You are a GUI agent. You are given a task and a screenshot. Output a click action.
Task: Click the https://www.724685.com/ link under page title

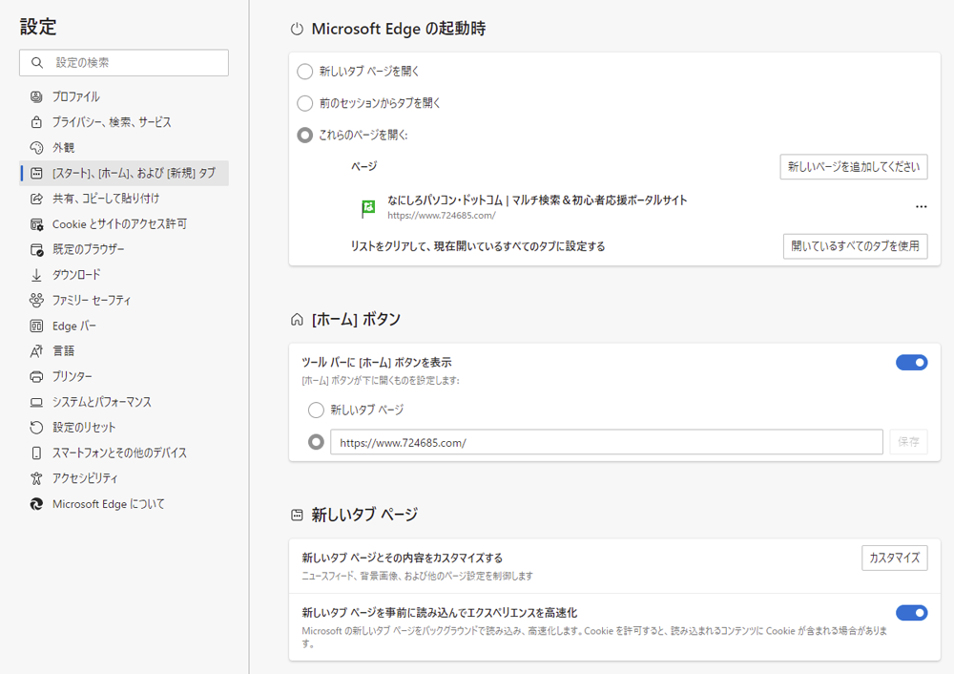pos(442,216)
